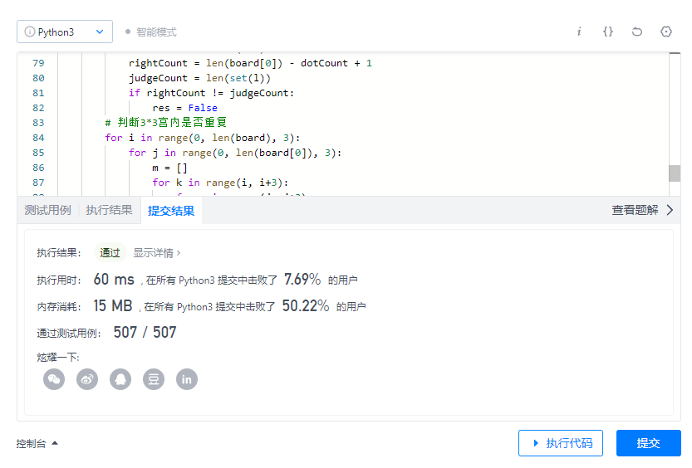
Task: Switch to the 测试用例 tab
Action: point(47,210)
